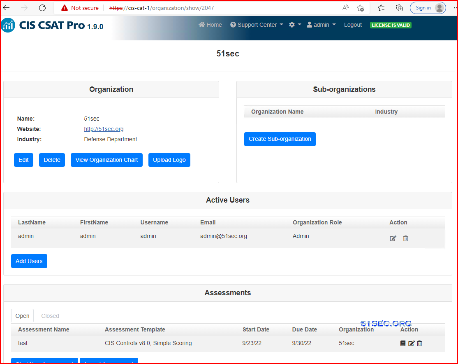Click Logout in the navigation bar

click(353, 25)
